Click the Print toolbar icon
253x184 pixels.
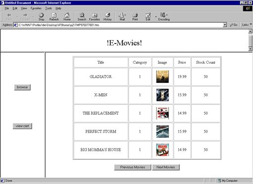pyautogui.click(x=135, y=17)
